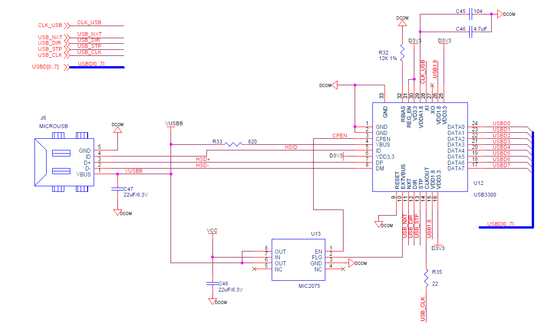Select the no-connect X at U13 pin 5
The image size is (542, 325).
254,269
